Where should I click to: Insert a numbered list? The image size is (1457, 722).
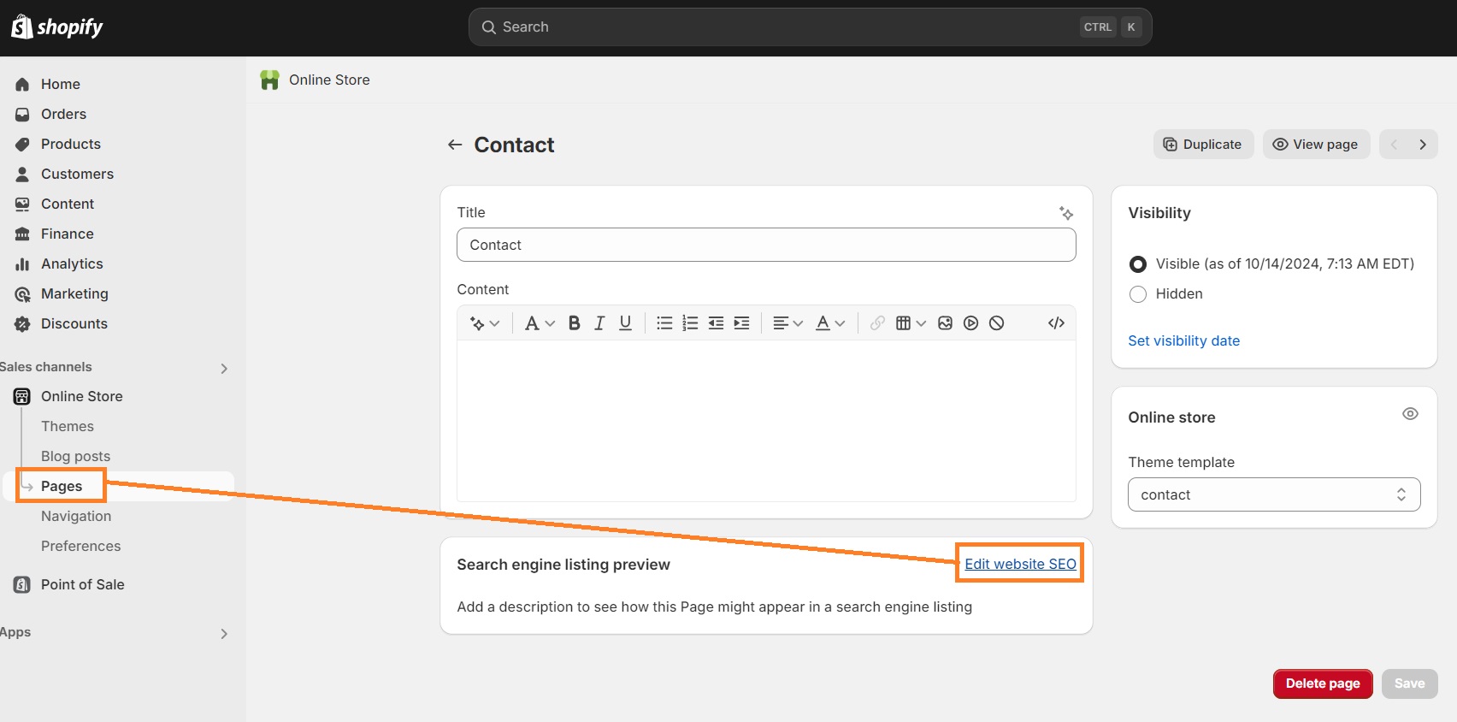[x=690, y=323]
